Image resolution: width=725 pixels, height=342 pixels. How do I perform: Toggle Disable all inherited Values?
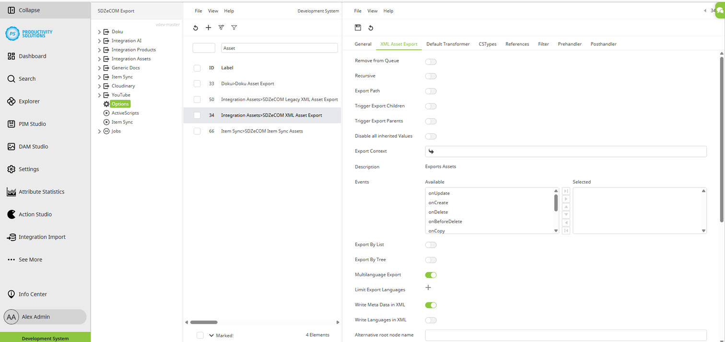431,136
